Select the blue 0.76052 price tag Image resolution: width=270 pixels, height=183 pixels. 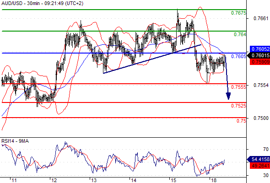(x=260, y=49)
